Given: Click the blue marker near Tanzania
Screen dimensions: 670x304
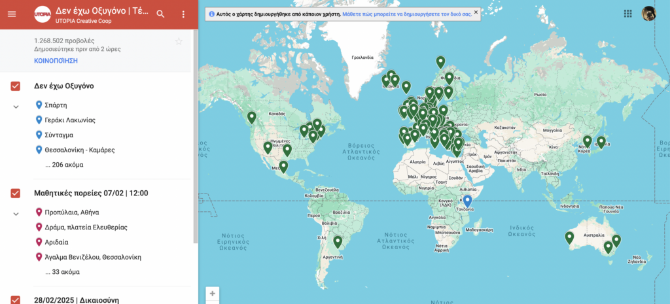Looking at the screenshot, I should point(467,201).
